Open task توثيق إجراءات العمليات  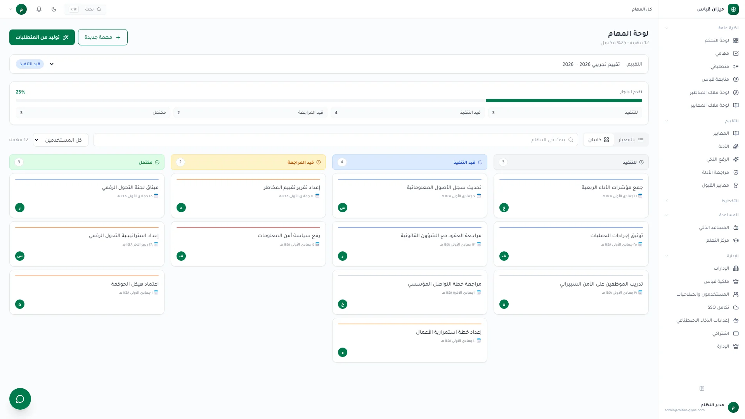(571, 244)
